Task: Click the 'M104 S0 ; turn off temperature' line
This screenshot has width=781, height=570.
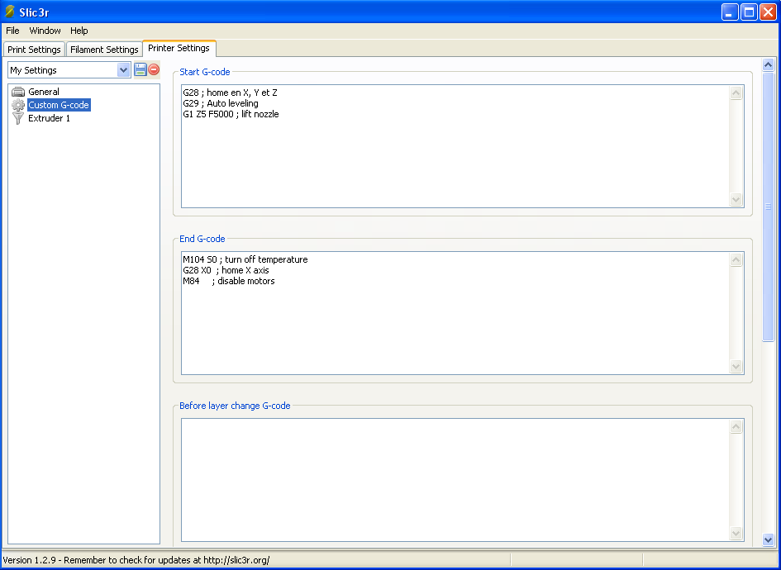Action: point(245,259)
